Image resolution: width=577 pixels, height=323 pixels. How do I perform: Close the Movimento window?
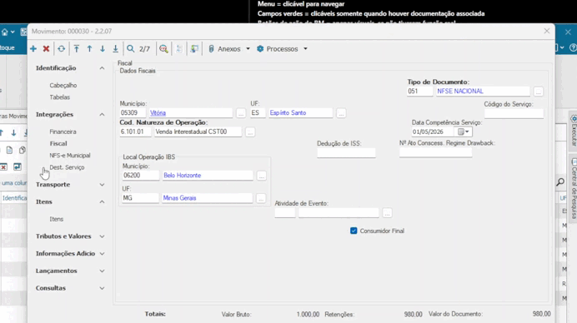coord(547,32)
